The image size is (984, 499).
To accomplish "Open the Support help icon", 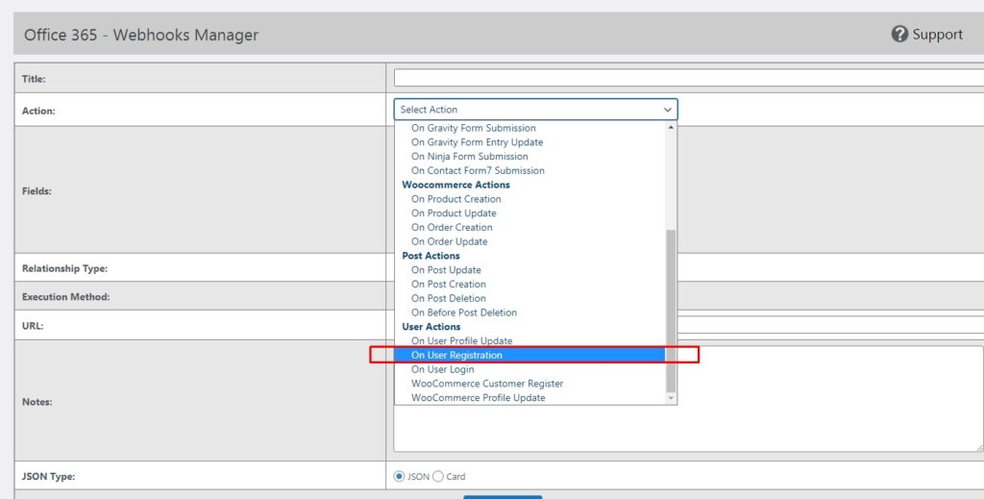I will click(899, 34).
